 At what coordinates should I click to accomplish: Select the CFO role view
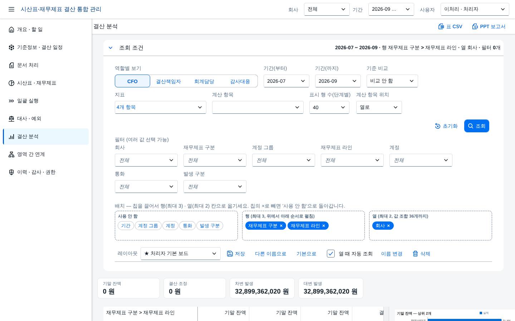pyautogui.click(x=132, y=81)
